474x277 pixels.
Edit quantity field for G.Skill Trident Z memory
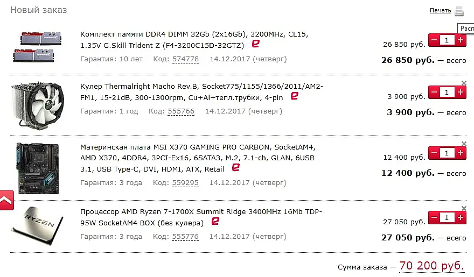447,40
